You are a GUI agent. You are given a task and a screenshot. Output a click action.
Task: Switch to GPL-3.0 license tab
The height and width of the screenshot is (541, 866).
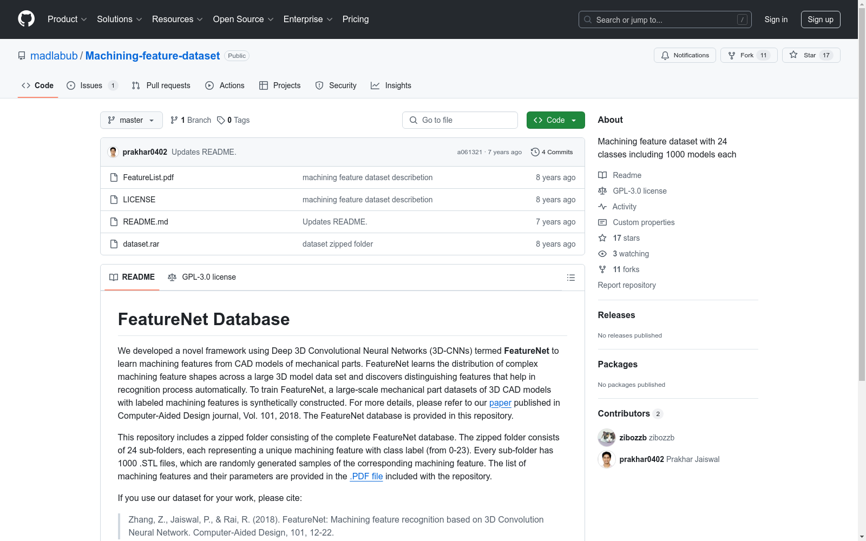tap(202, 277)
